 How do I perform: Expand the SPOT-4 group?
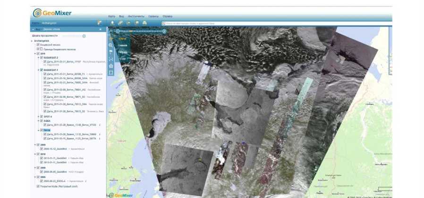click(x=38, y=117)
